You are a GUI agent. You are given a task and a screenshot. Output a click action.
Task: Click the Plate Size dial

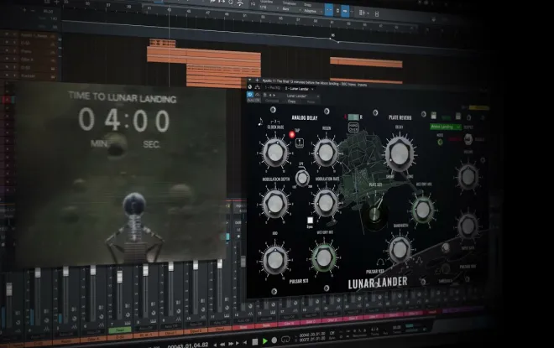[x=374, y=214]
